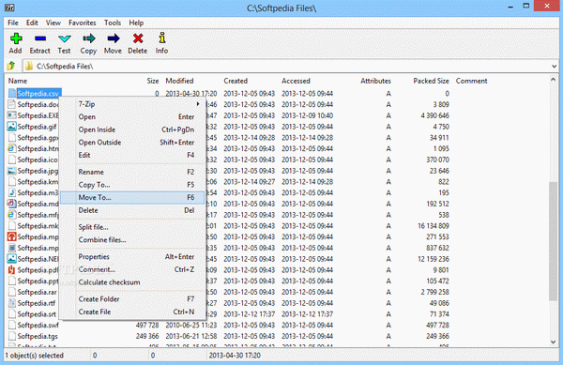Image resolution: width=563 pixels, height=365 pixels.
Task: Choose Split file... option
Action: coord(132,227)
